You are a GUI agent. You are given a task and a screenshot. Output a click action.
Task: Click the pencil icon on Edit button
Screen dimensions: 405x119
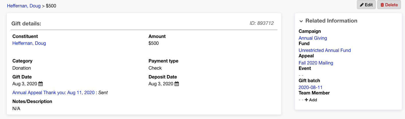tap(362, 5)
